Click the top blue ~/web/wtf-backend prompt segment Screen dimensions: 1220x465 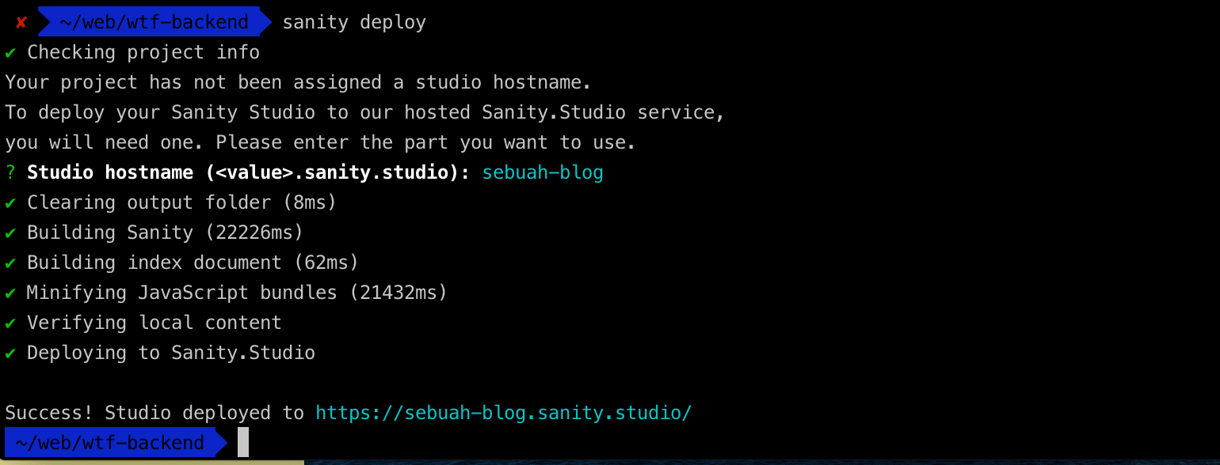(154, 22)
